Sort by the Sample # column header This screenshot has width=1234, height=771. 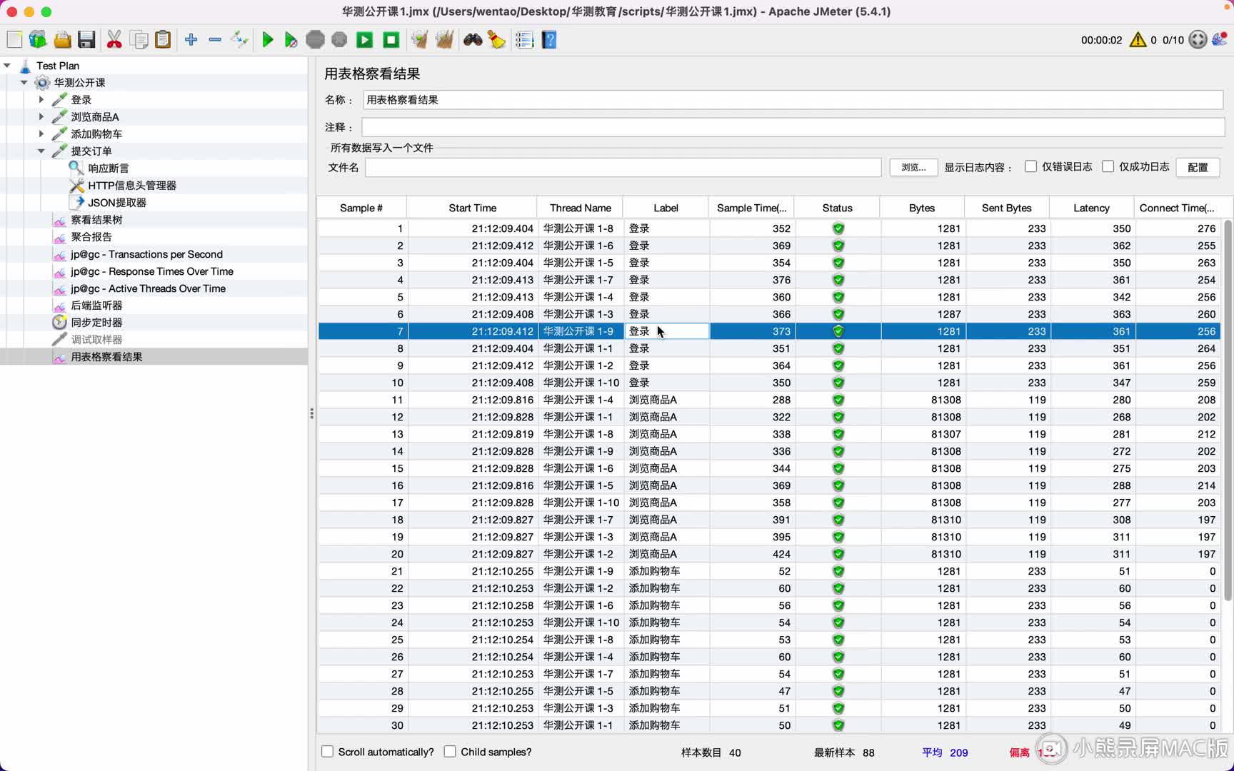[361, 208]
